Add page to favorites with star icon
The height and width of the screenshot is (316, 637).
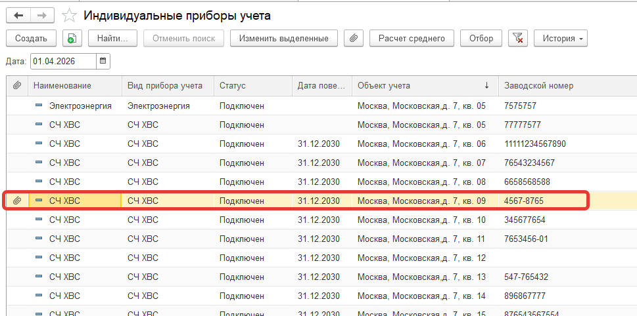[68, 15]
